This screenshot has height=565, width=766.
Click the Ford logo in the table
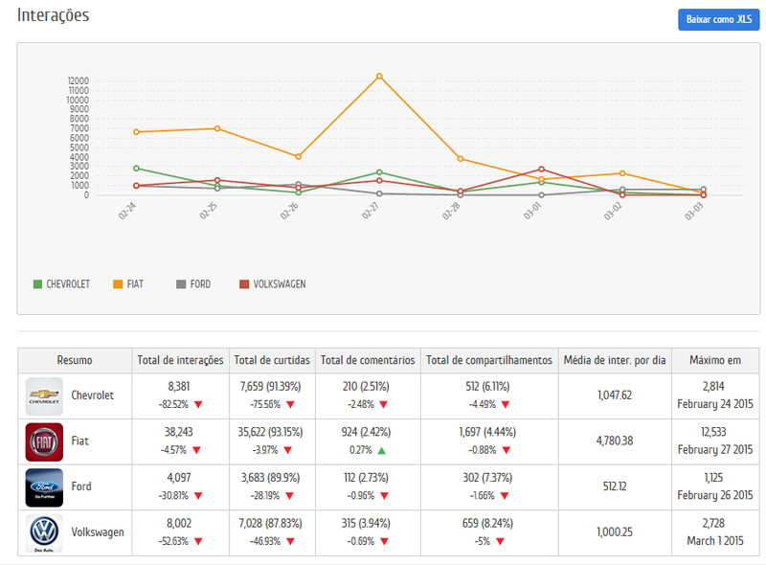coord(44,487)
